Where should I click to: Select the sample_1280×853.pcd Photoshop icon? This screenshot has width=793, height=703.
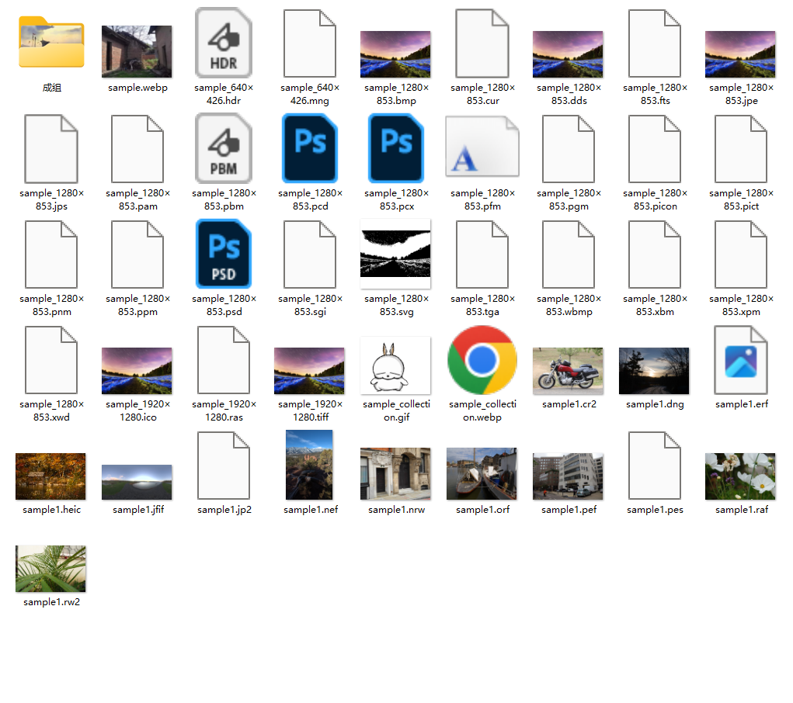(x=310, y=148)
